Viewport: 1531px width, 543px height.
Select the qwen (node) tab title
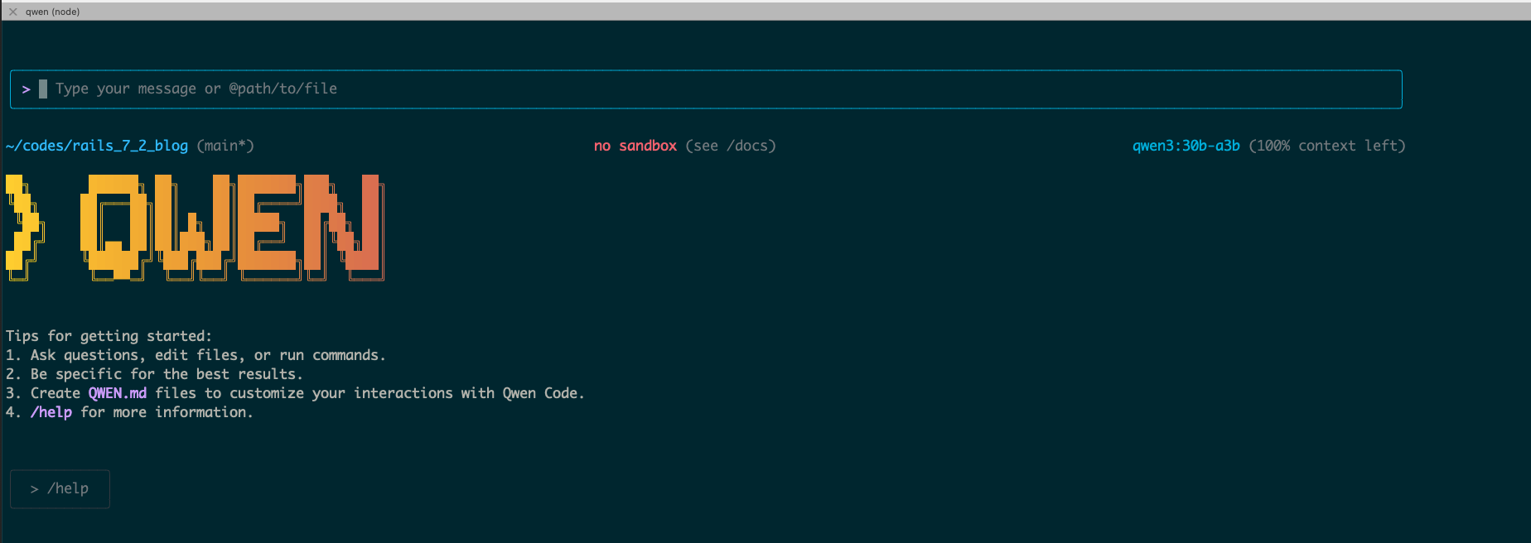pos(52,12)
